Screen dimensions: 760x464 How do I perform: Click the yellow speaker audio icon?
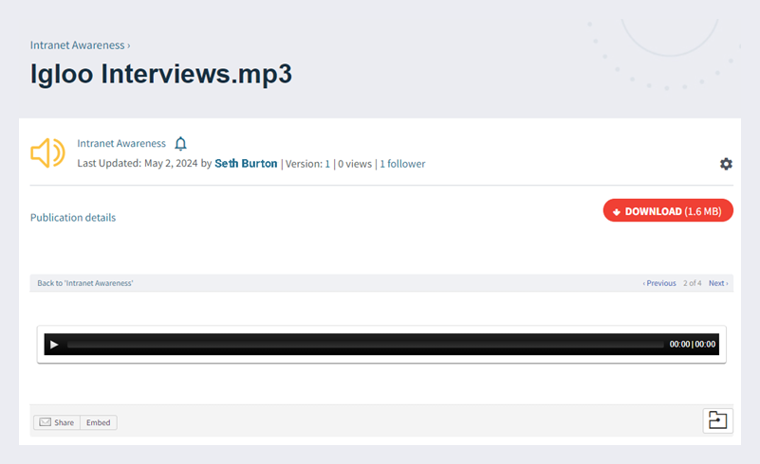(47, 152)
